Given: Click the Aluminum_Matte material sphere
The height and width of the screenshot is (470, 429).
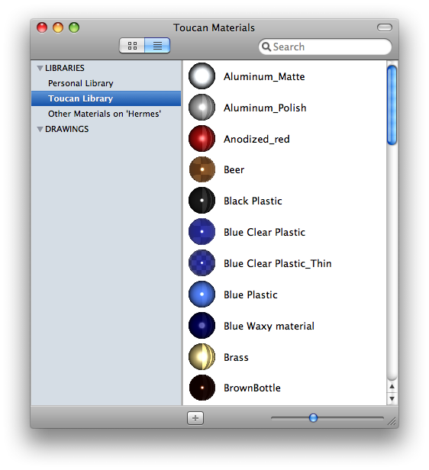Looking at the screenshot, I should (x=202, y=76).
